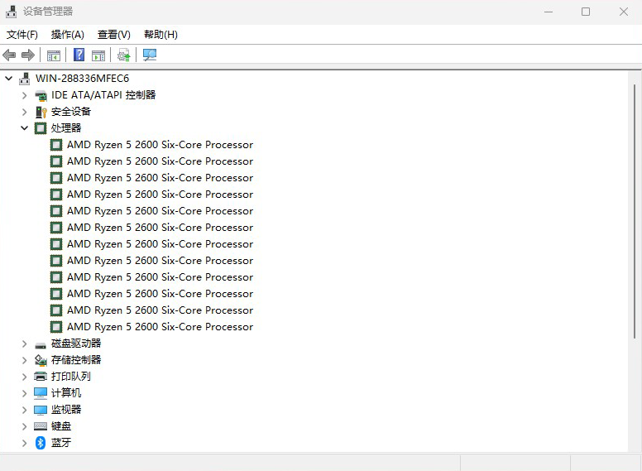Collapse the WIN-288336MFEC6 root node
Screen dimensions: 642x471
(9, 79)
